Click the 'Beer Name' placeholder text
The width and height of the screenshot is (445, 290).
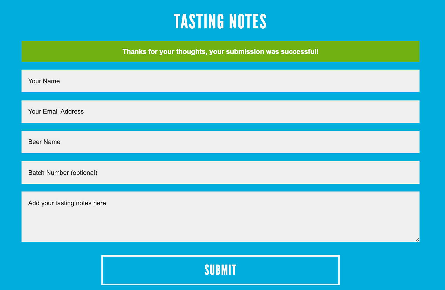point(44,142)
